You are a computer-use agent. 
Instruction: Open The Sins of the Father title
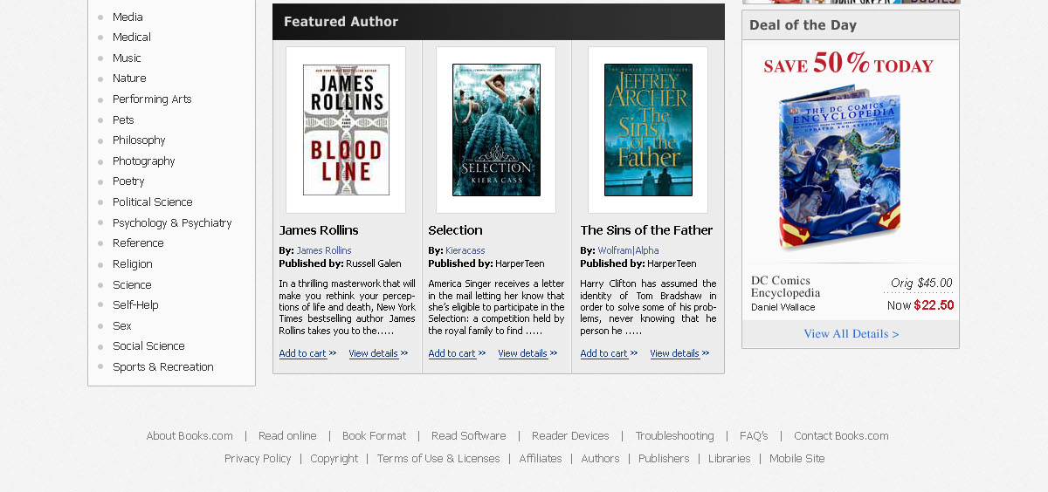pos(646,230)
